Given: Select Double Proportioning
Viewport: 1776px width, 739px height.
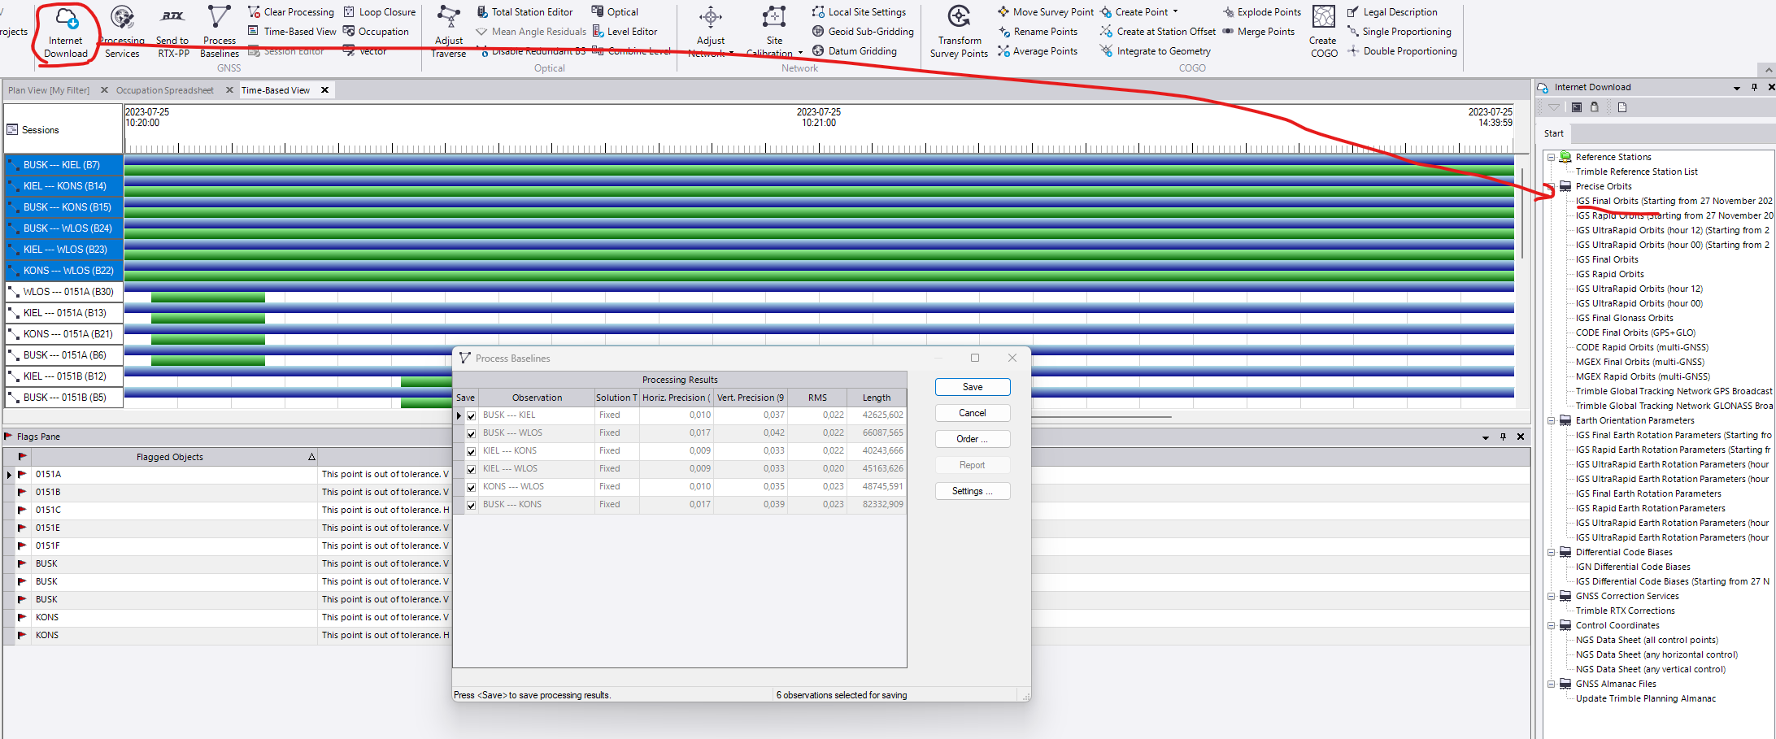Looking at the screenshot, I should point(1403,51).
